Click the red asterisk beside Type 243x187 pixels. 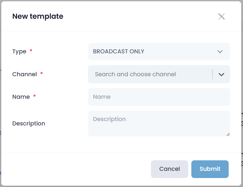(31, 51)
